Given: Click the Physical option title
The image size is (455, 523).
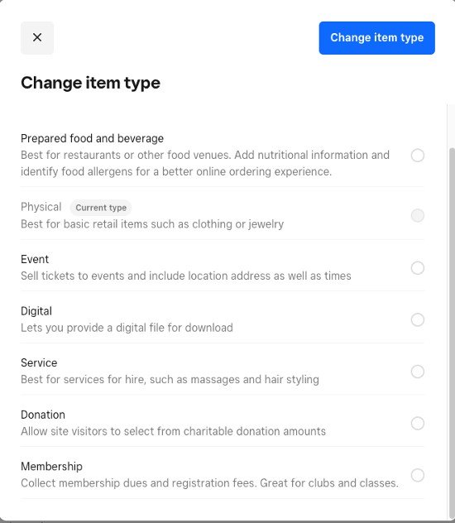Looking at the screenshot, I should pos(41,207).
